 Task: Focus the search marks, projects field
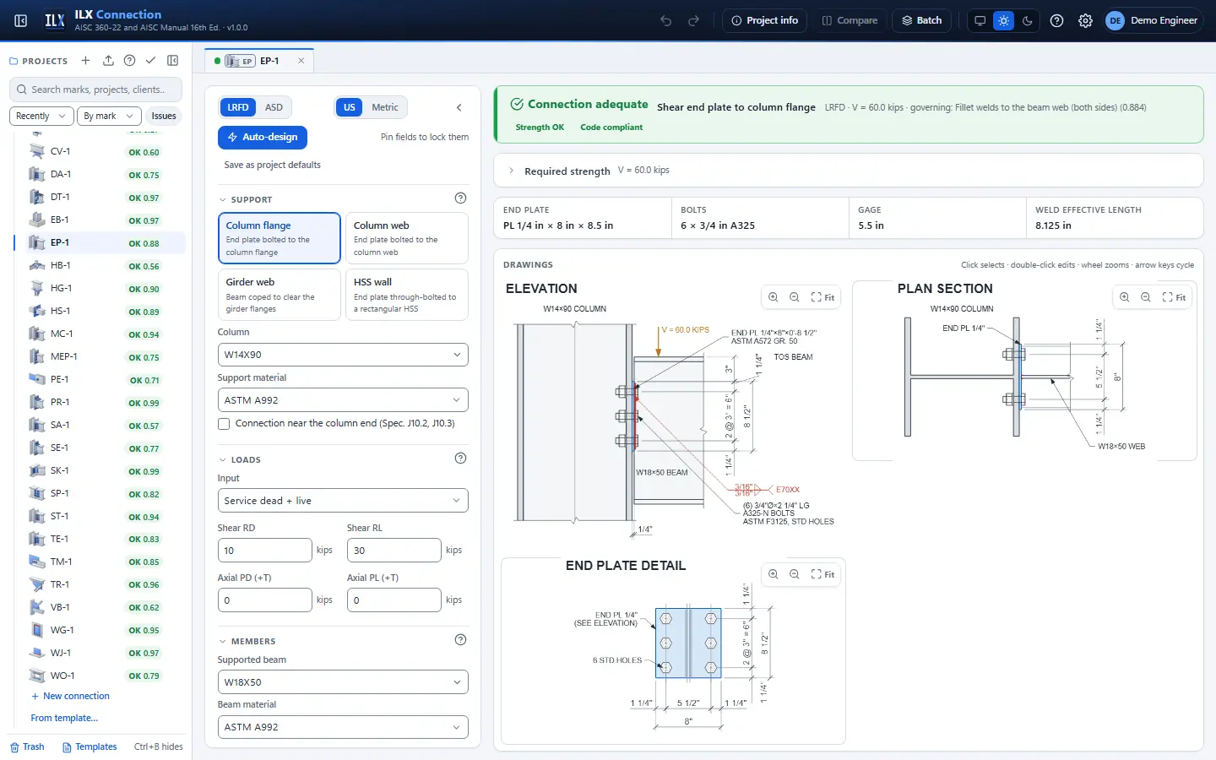(97, 90)
